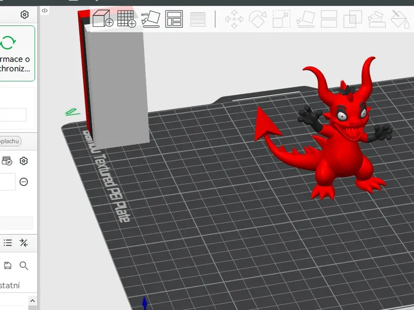The image size is (414, 310).
Task: Click the filament sync icon beside gear
Action: 7,161
